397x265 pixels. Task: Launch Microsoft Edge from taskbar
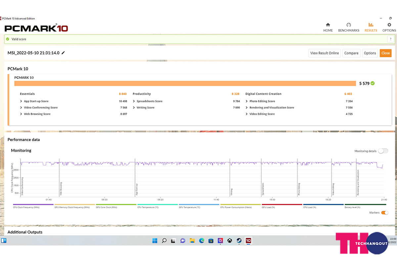click(x=201, y=241)
